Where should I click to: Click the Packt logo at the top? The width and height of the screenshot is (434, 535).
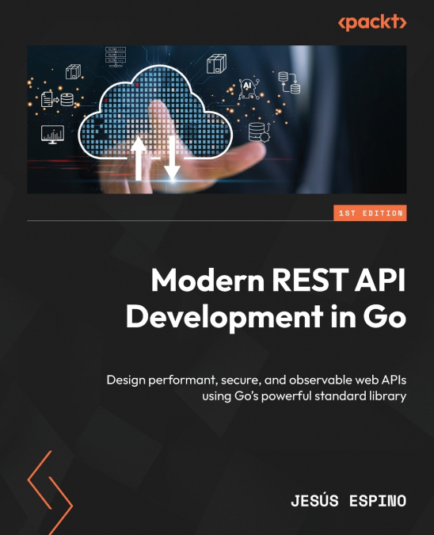click(x=372, y=22)
